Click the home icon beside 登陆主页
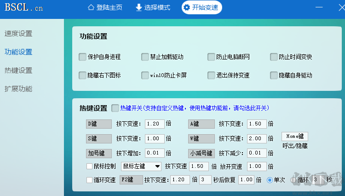The image size is (345, 196). (x=91, y=7)
